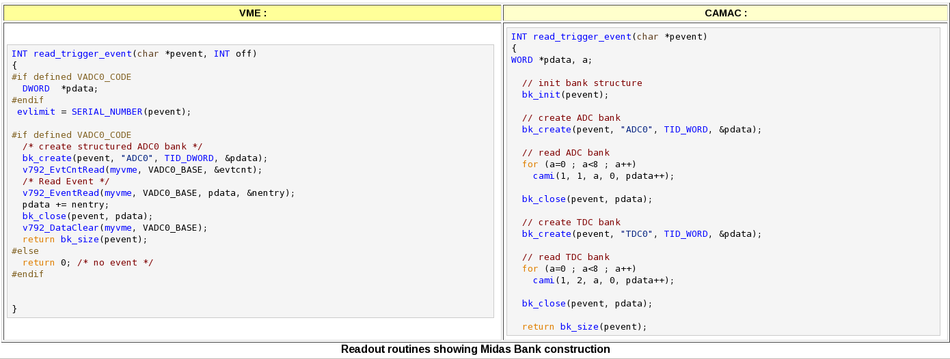Click the 'VME :' column header
This screenshot has width=950, height=359.
tap(252, 13)
